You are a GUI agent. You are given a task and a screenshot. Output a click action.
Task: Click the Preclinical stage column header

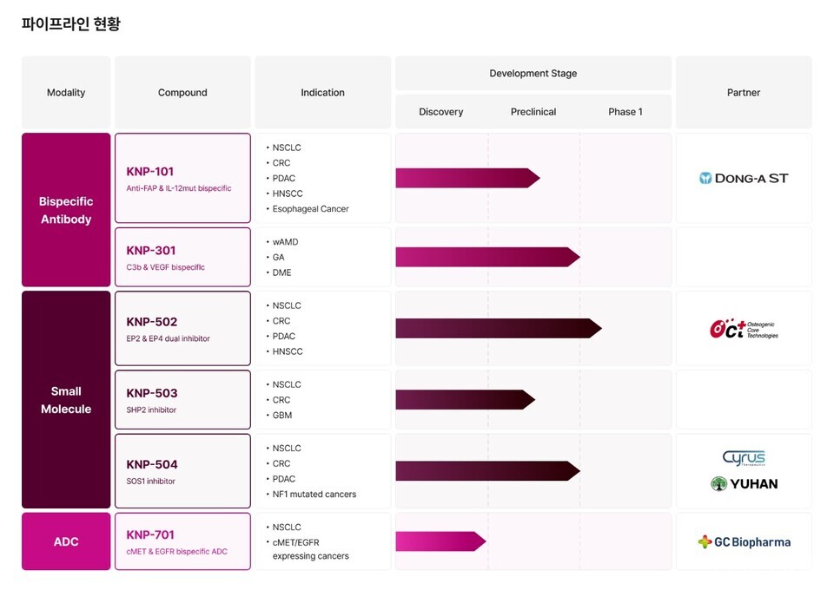click(533, 112)
